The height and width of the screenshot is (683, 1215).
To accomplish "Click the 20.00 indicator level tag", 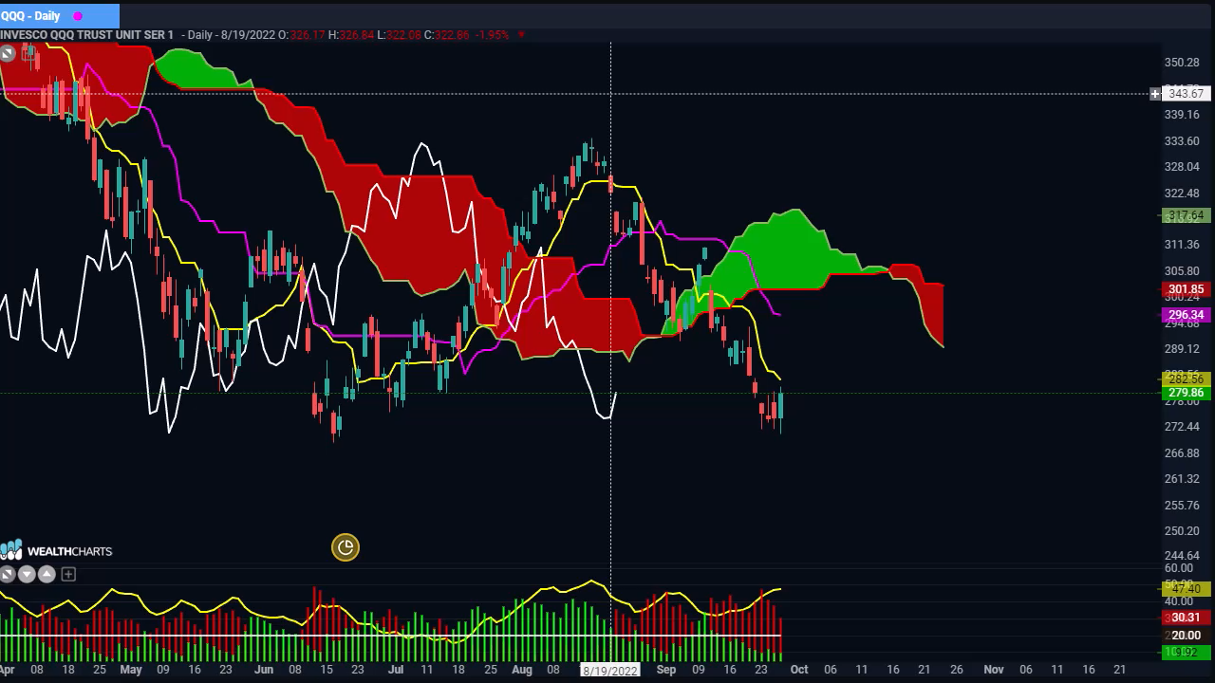I will click(1186, 636).
